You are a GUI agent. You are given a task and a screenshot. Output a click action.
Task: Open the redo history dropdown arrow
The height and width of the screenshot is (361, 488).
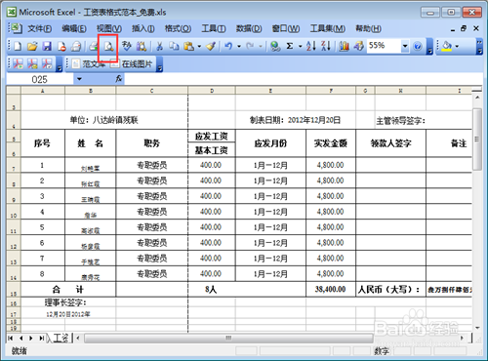pos(261,47)
